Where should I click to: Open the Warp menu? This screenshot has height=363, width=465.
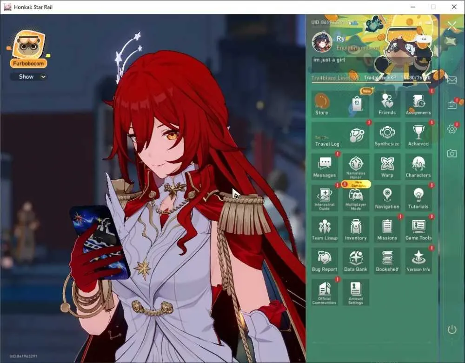(x=387, y=167)
